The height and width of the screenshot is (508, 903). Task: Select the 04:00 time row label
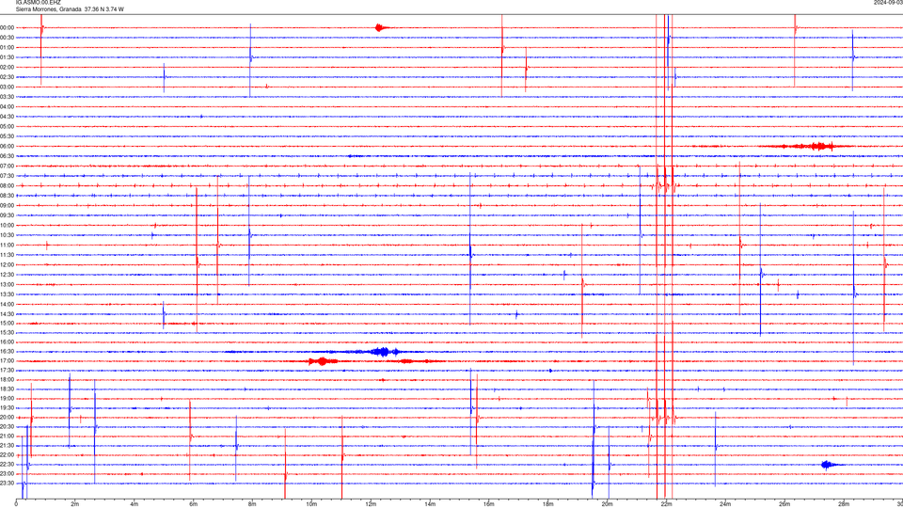8,106
